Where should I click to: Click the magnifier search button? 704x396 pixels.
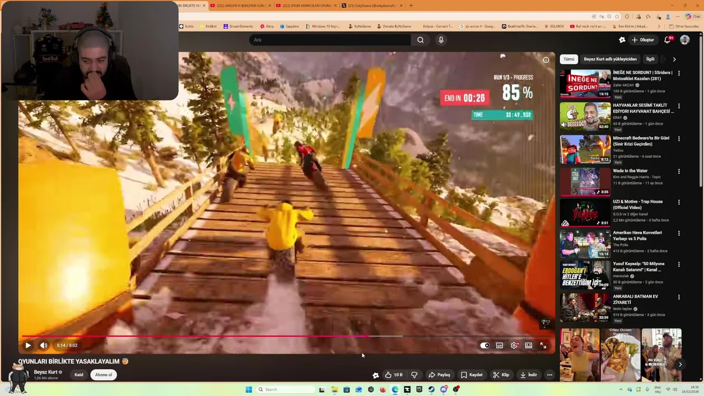(420, 40)
